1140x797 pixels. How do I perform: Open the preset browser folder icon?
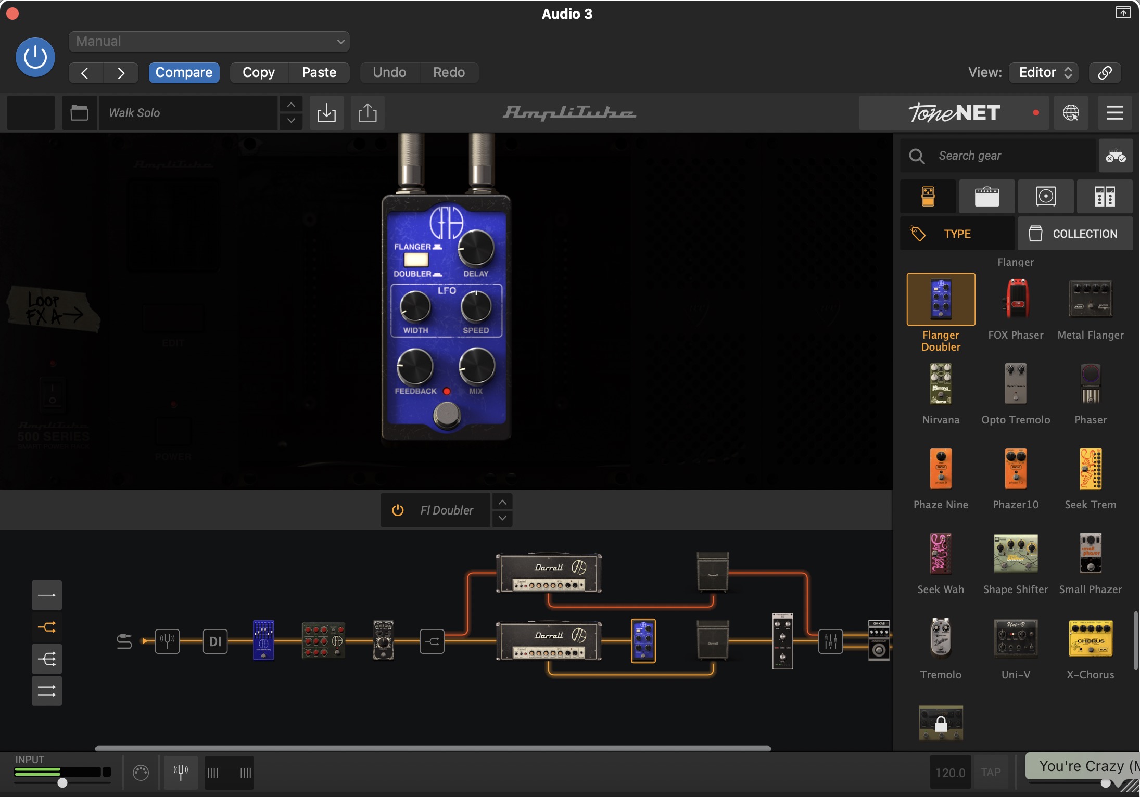[x=79, y=112]
